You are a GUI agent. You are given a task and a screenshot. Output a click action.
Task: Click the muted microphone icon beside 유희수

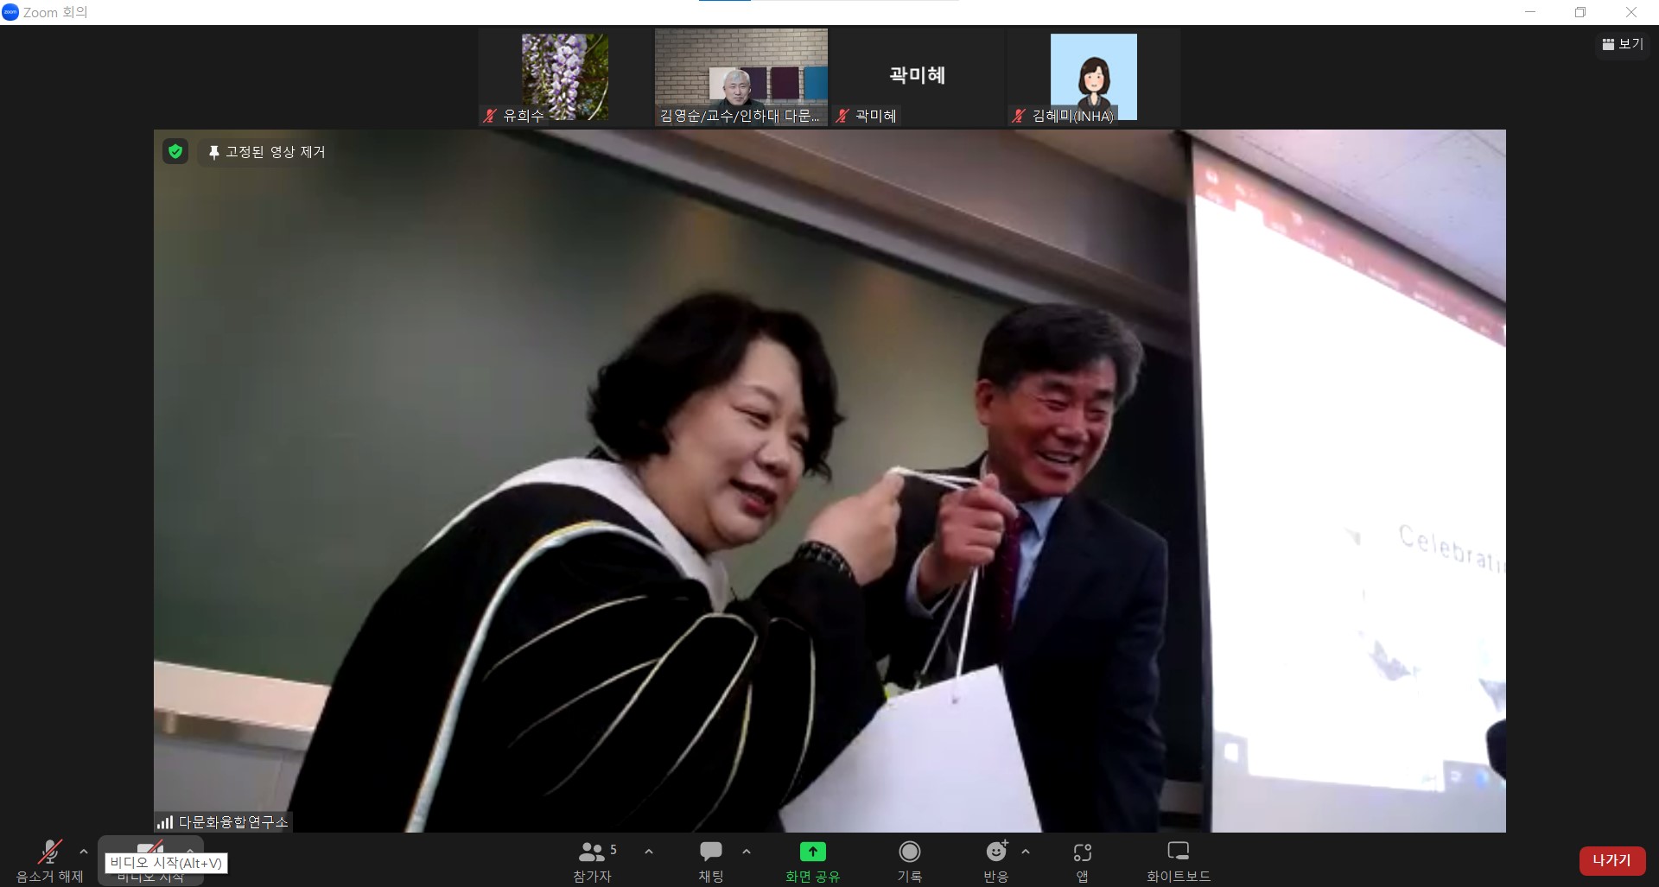click(491, 116)
